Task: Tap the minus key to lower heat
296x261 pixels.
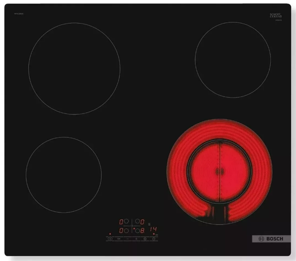Action: tap(128, 239)
